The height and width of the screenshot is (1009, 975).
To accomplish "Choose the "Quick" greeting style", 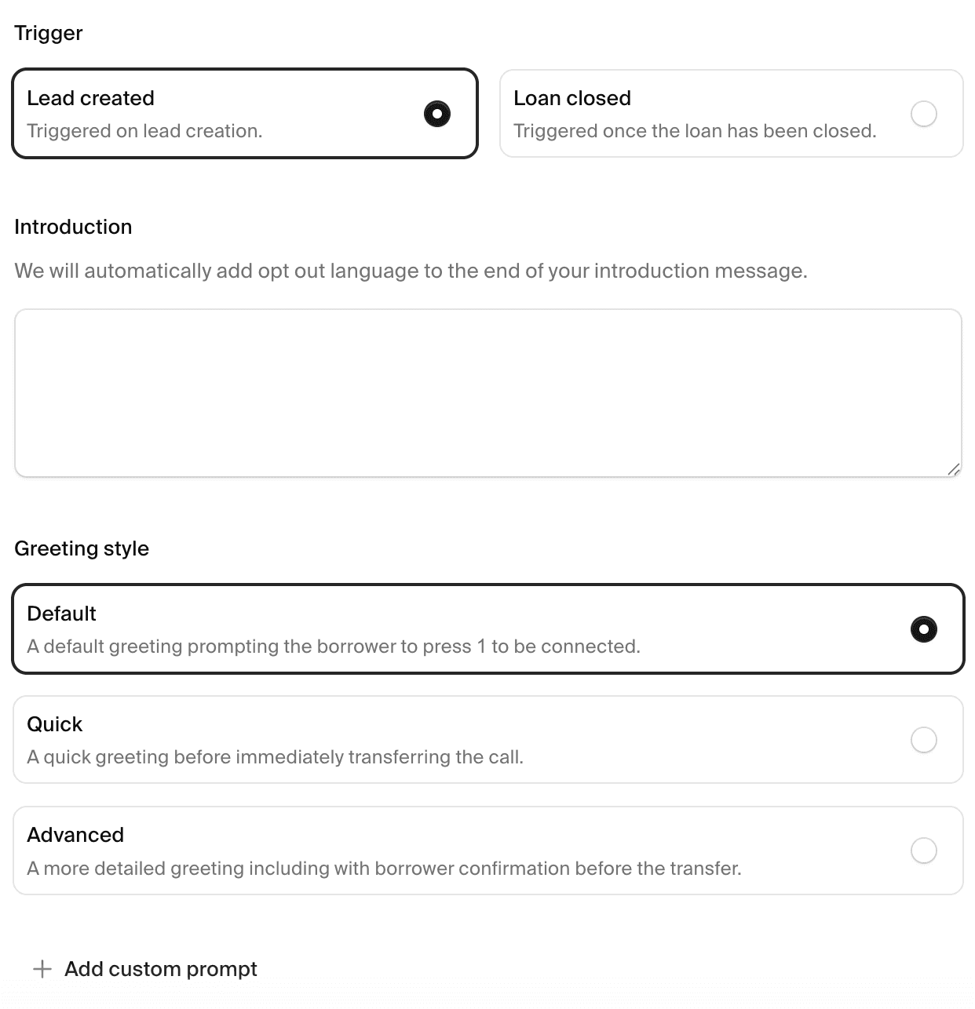I will tap(488, 739).
